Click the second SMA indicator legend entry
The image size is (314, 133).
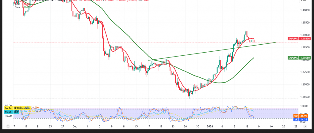pos(17,7)
